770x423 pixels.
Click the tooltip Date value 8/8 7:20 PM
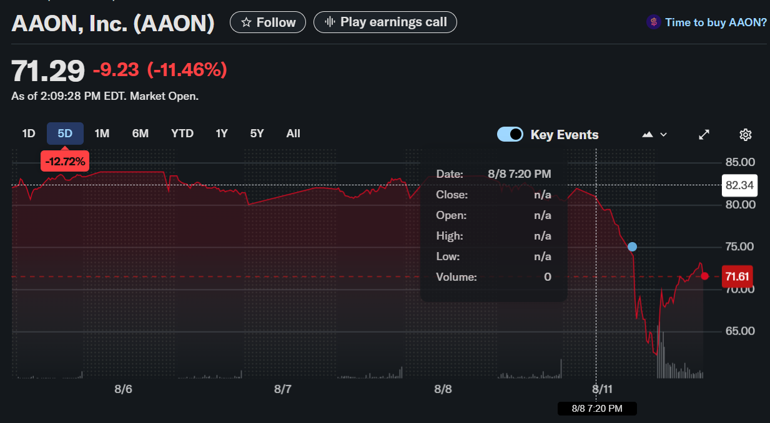pos(520,174)
